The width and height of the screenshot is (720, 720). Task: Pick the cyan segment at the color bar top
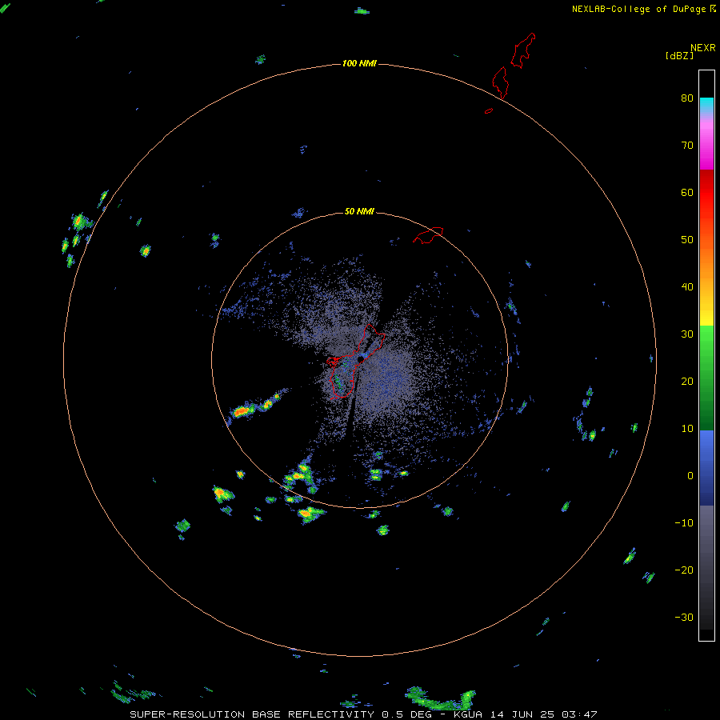point(706,105)
